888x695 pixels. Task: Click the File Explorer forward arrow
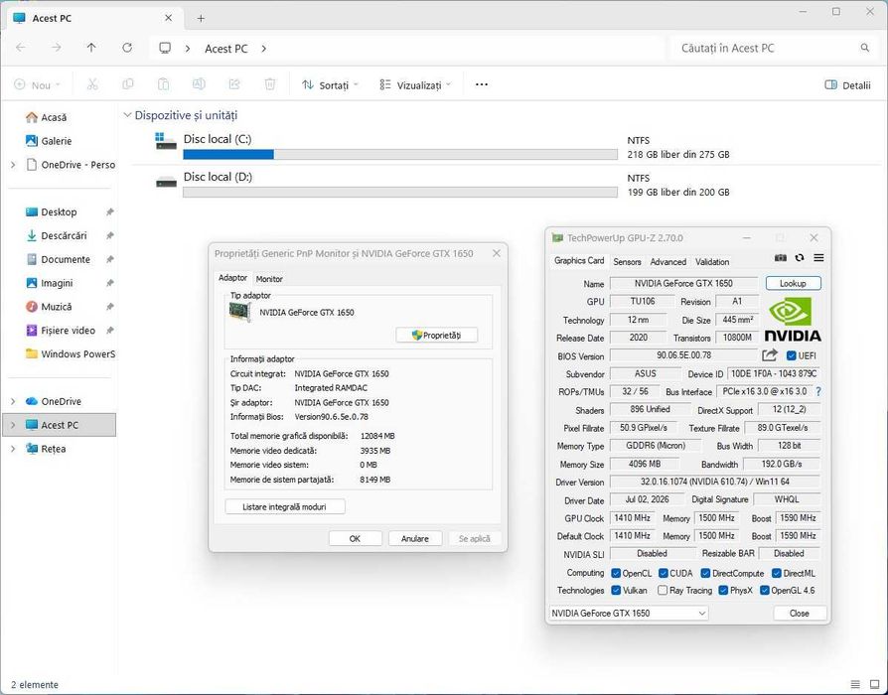coord(56,48)
